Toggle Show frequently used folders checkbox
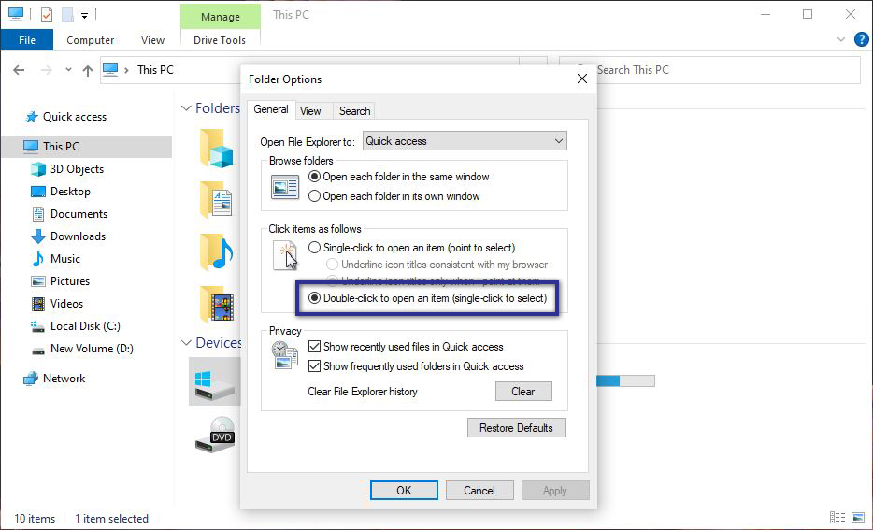Screen dimensions: 873x530 click(315, 365)
